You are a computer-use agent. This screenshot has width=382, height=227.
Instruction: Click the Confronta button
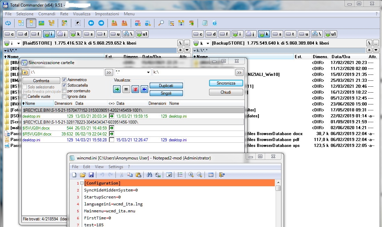(x=41, y=81)
